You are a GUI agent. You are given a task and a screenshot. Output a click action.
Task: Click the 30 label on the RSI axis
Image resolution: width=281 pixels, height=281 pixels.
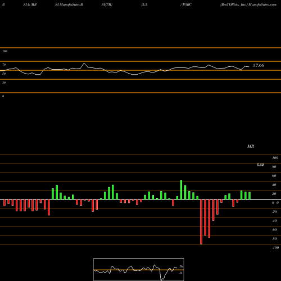4,83
